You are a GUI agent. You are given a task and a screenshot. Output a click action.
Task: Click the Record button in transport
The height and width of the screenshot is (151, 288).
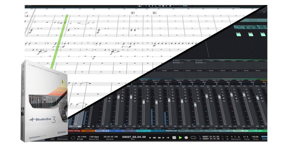point(186,138)
